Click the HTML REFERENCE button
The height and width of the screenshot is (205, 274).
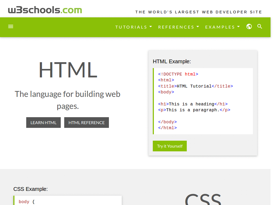(x=86, y=123)
